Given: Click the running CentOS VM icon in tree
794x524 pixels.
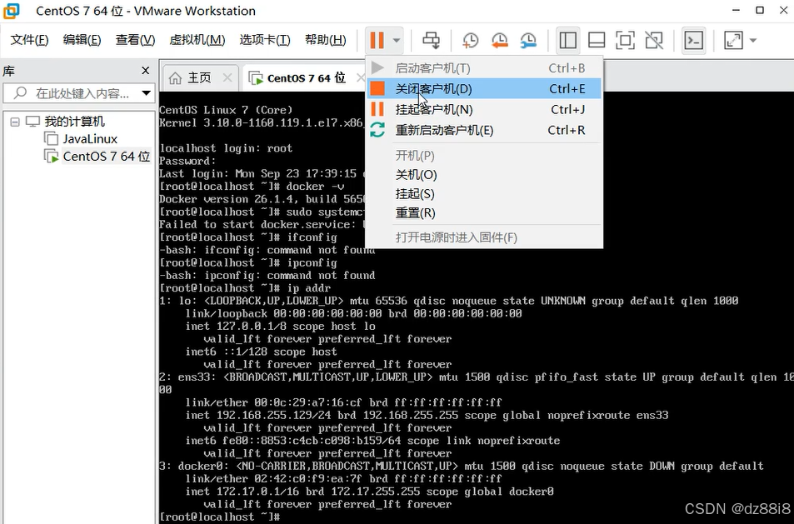Looking at the screenshot, I should click(x=51, y=157).
